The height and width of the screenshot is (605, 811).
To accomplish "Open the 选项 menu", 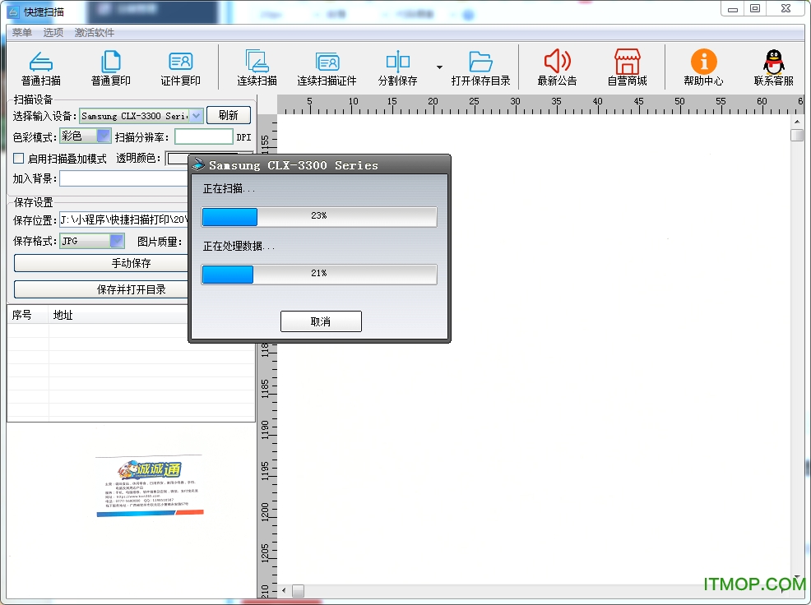I will pos(53,33).
